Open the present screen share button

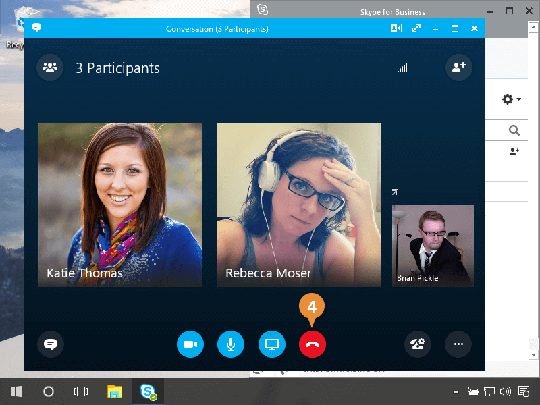pyautogui.click(x=272, y=344)
